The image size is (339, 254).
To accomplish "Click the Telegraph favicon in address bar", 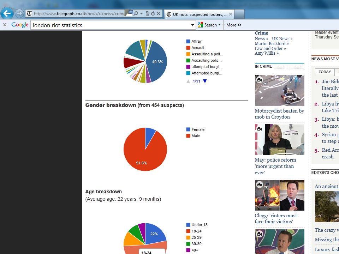I will [x=29, y=14].
